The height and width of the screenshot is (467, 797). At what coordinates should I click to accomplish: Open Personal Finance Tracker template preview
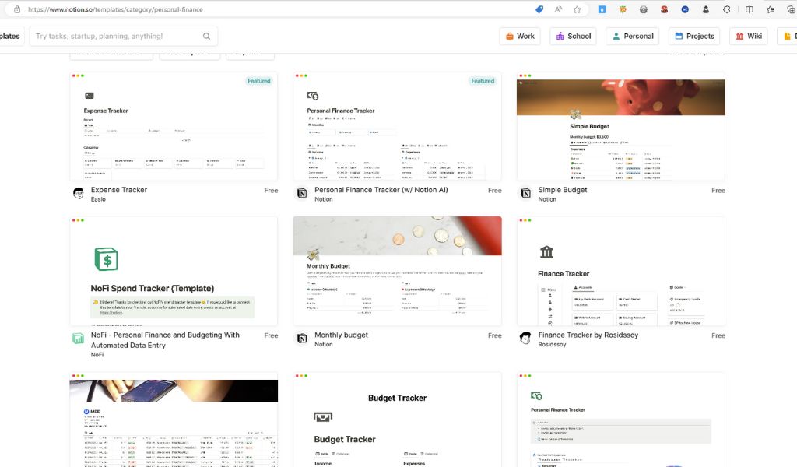pos(398,127)
